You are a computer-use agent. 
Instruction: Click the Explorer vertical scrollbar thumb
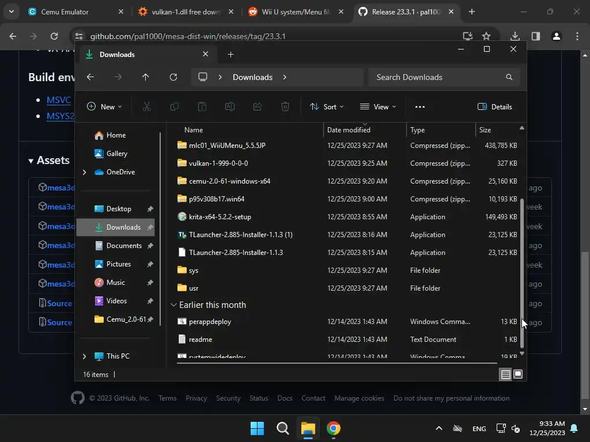tap(521, 272)
